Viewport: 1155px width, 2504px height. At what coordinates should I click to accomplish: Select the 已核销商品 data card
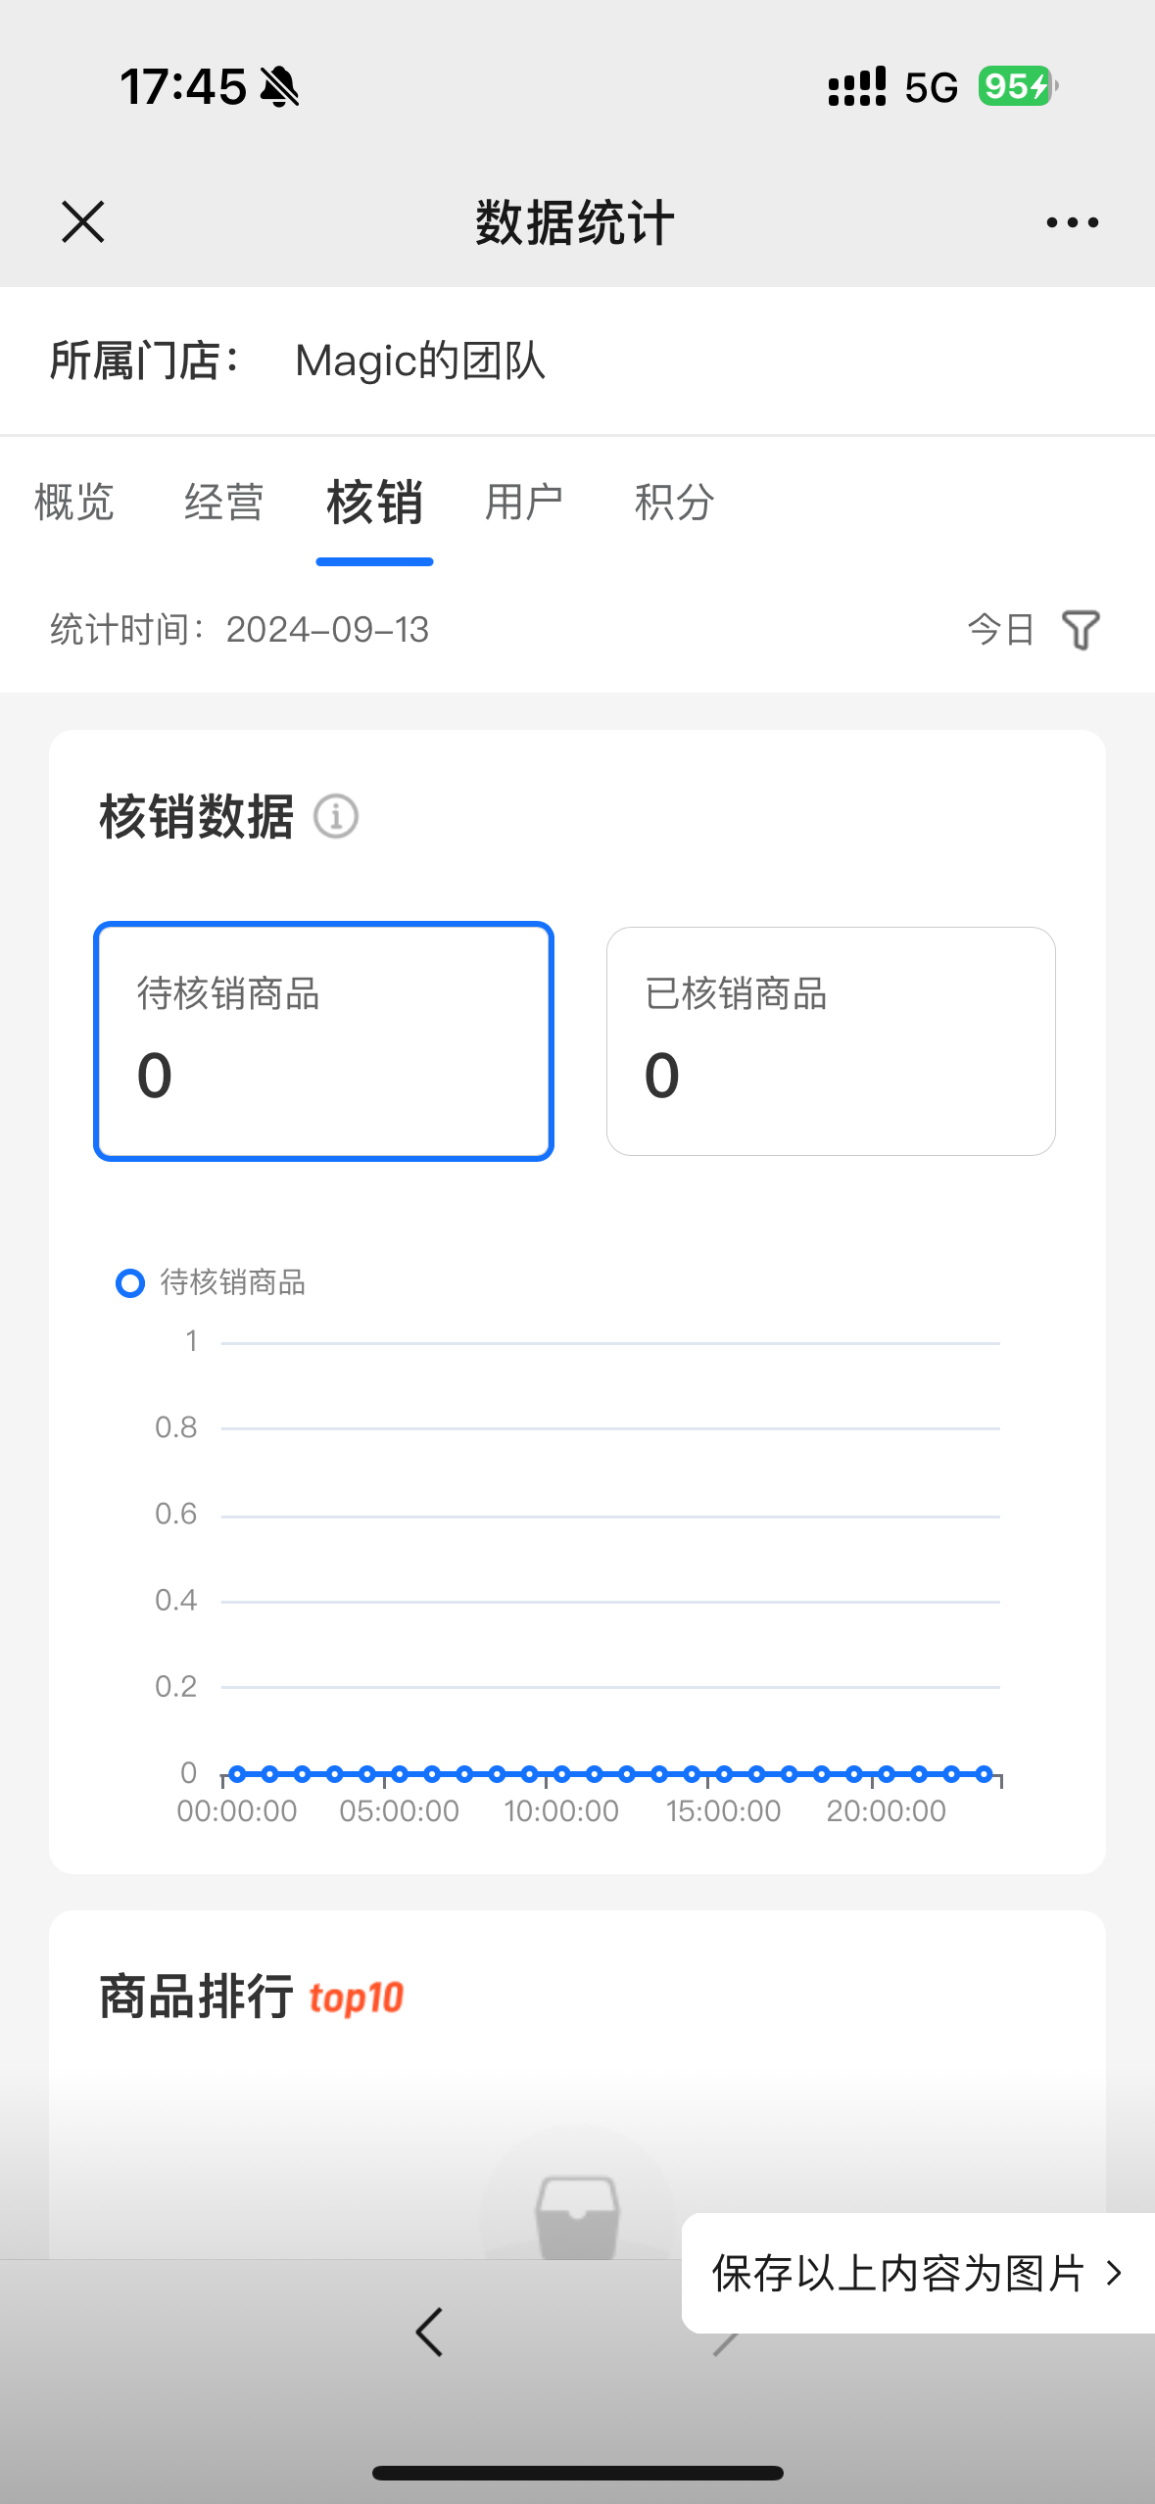coord(831,1041)
